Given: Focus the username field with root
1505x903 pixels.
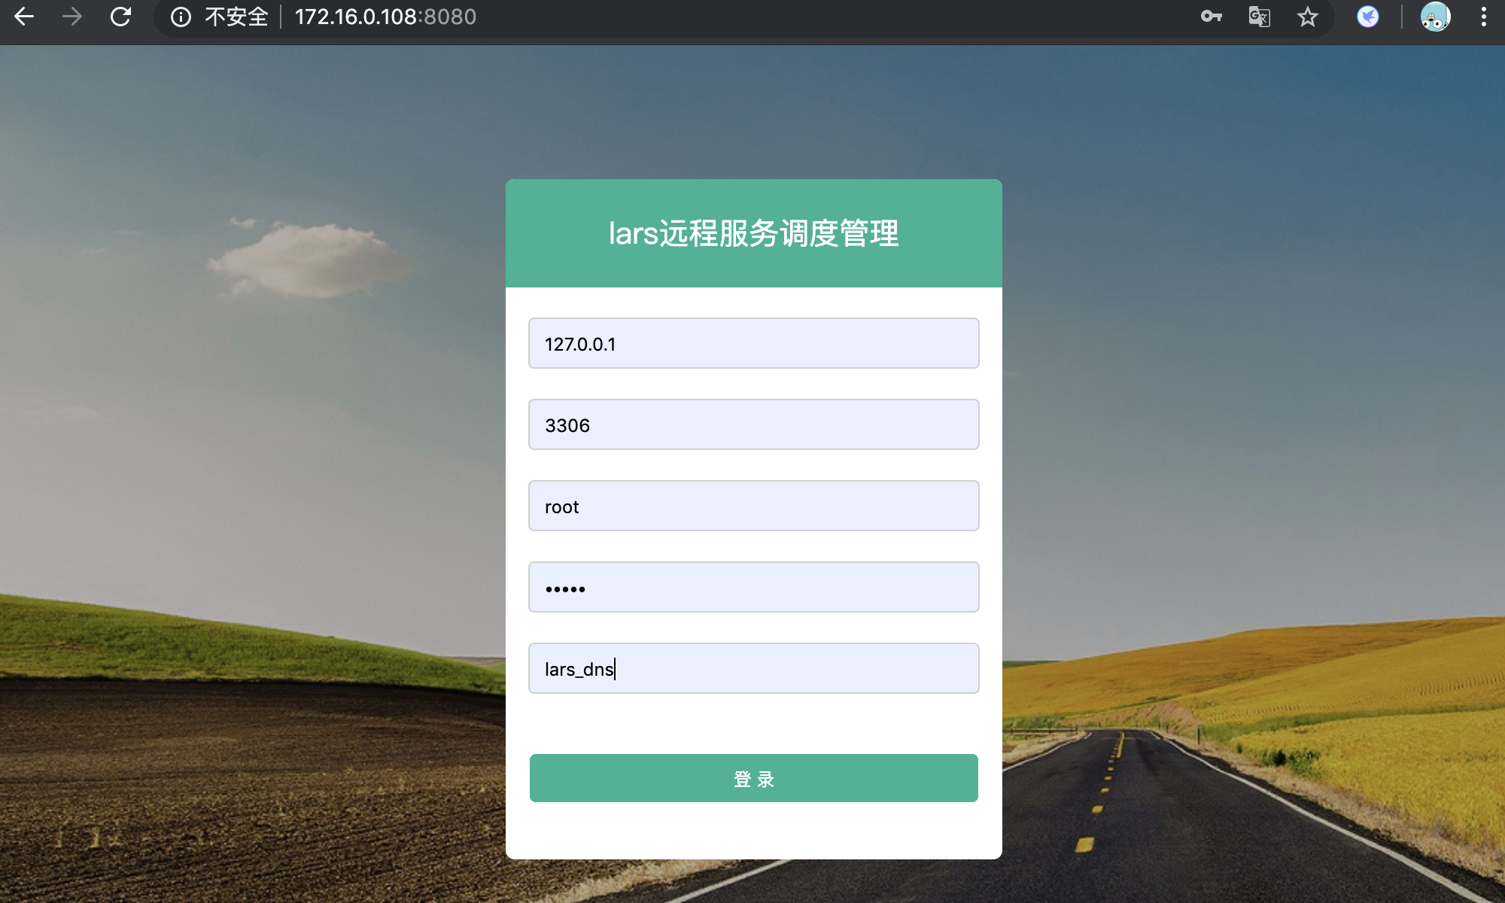Looking at the screenshot, I should (753, 506).
